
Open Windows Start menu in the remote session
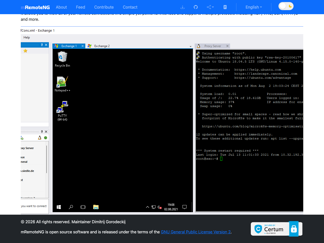58,207
